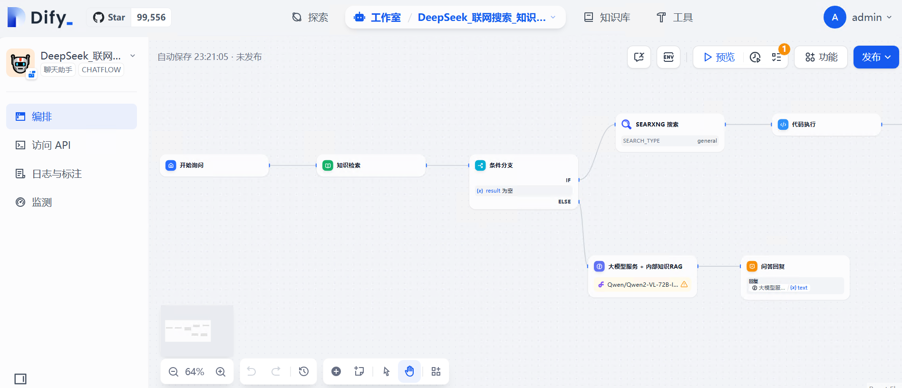Select the 知识检索 node
Screen dimensions: 902x388
pos(371,165)
